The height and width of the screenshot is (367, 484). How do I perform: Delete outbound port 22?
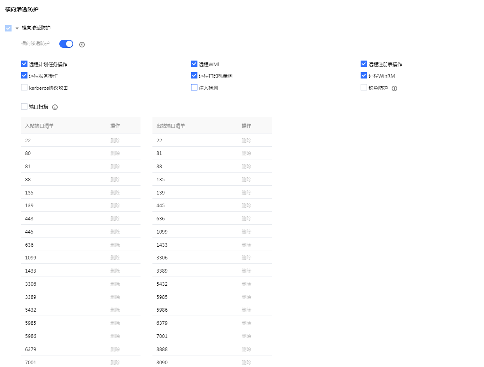(246, 140)
